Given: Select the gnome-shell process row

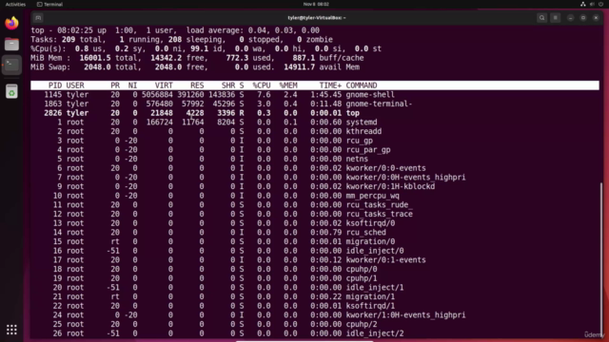Looking at the screenshot, I should coord(315,95).
